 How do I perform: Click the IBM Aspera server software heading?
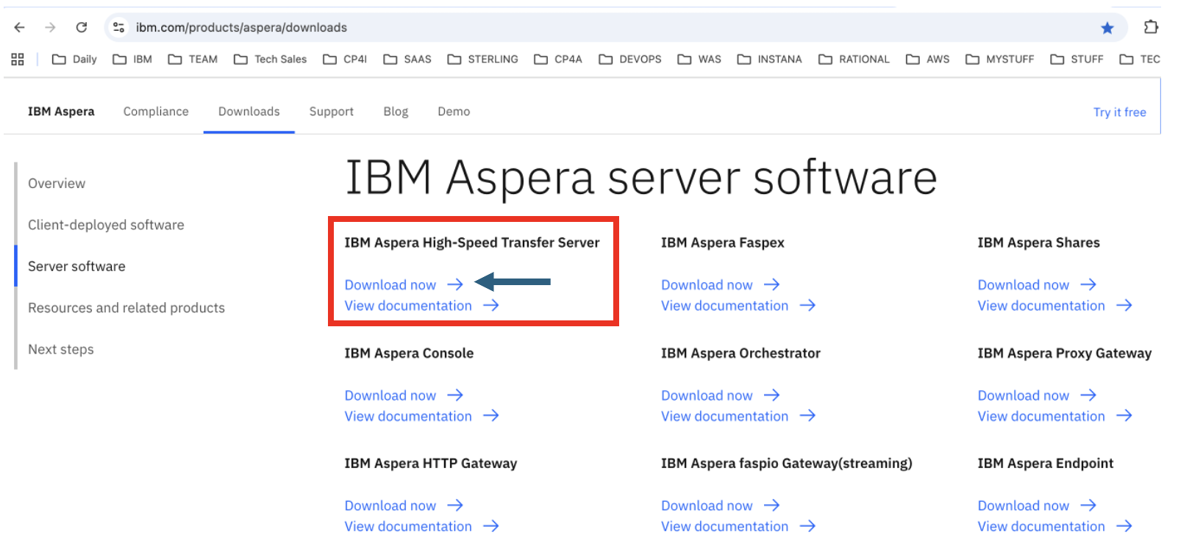tap(641, 178)
